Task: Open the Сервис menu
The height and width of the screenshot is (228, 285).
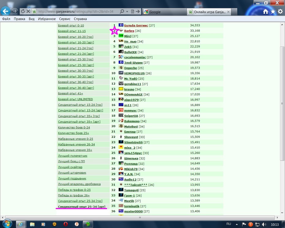Action: pos(65,19)
